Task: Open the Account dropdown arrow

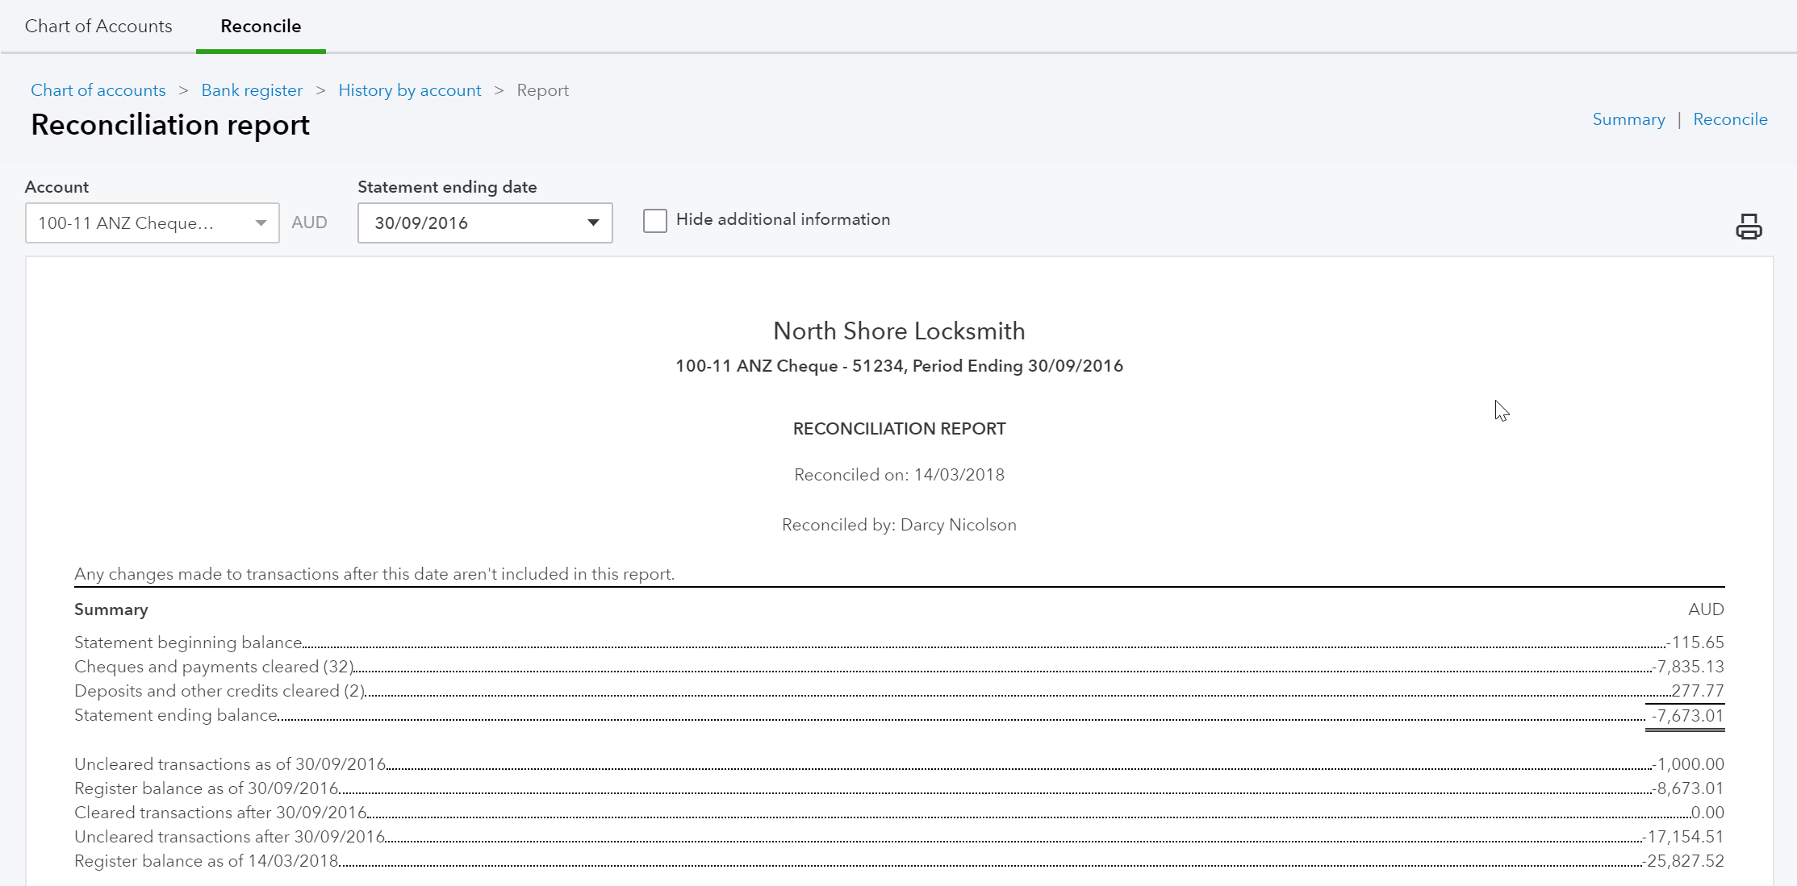Action: [x=261, y=223]
